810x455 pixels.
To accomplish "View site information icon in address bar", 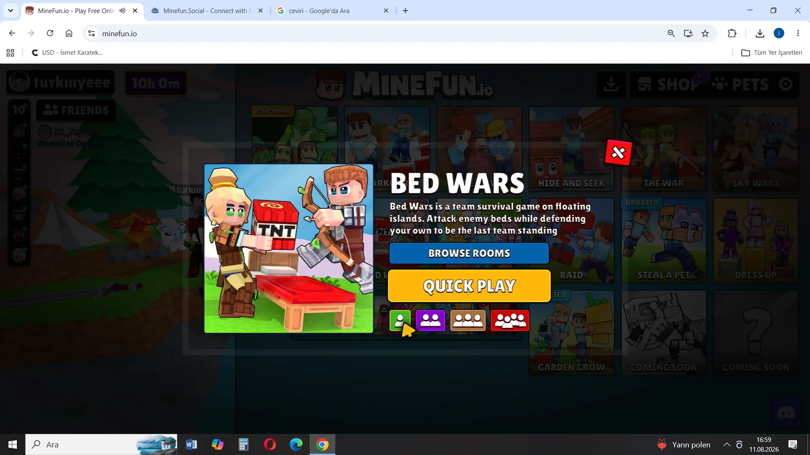I will point(92,33).
